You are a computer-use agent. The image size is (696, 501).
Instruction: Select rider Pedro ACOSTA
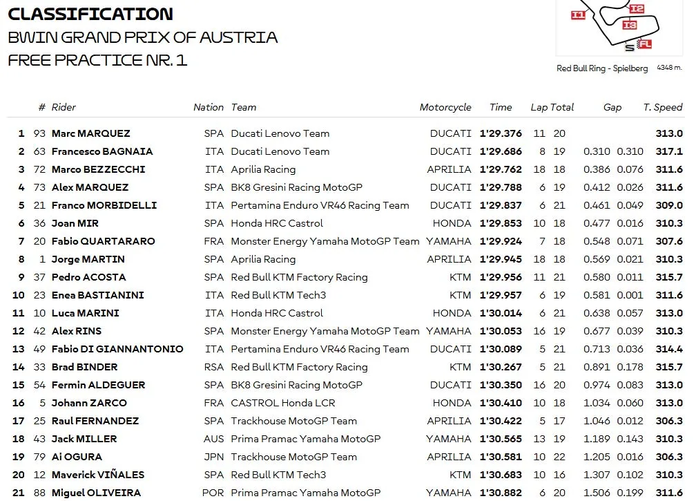tap(89, 277)
